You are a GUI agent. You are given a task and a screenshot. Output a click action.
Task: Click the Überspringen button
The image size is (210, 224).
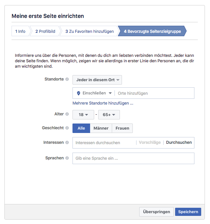pos(156,212)
